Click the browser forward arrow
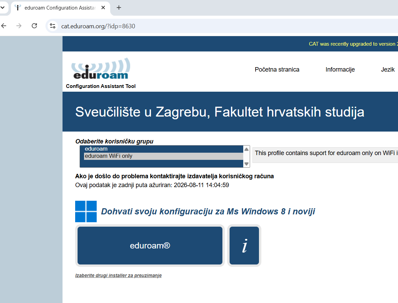Image resolution: width=398 pixels, height=303 pixels. coord(19,26)
